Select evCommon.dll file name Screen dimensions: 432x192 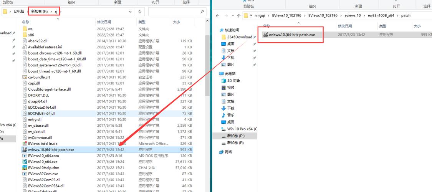pos(40,137)
